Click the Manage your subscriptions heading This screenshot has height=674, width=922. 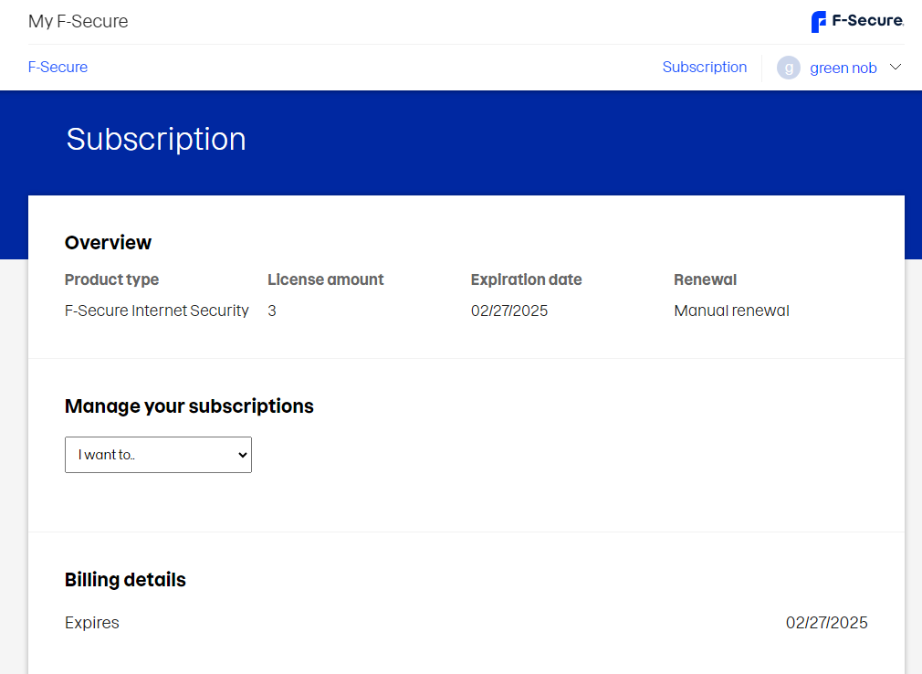tap(189, 406)
